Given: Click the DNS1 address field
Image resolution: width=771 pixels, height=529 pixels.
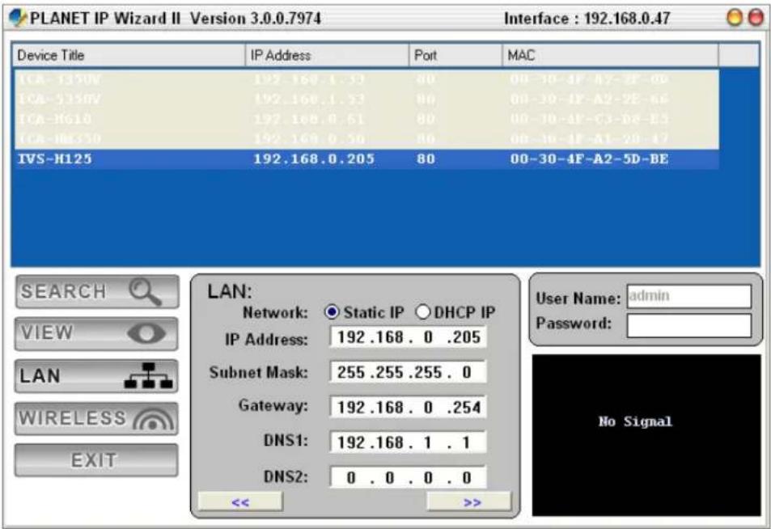Looking at the screenshot, I should [408, 442].
